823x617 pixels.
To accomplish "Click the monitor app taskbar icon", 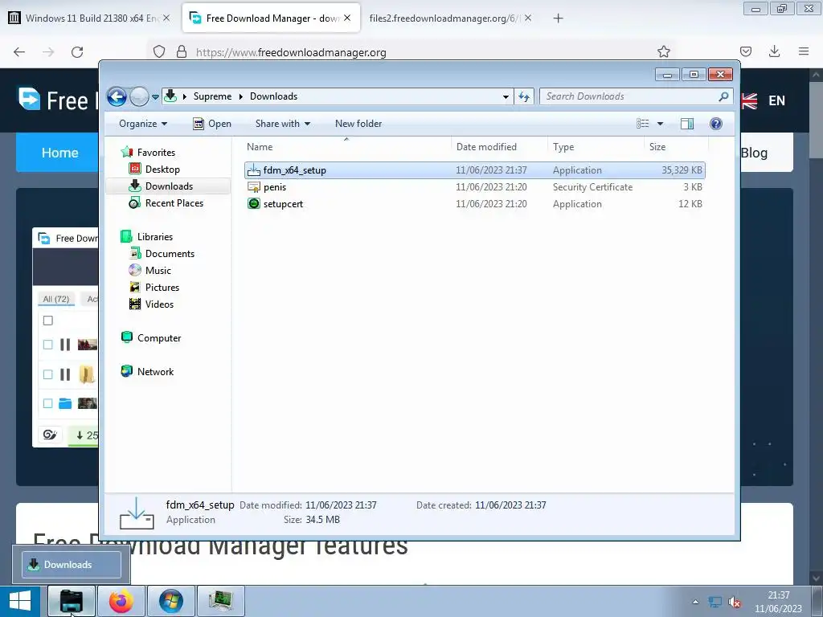I will coord(221,601).
